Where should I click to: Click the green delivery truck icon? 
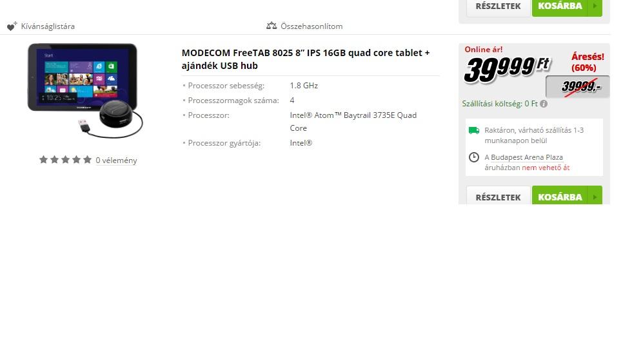tap(473, 131)
